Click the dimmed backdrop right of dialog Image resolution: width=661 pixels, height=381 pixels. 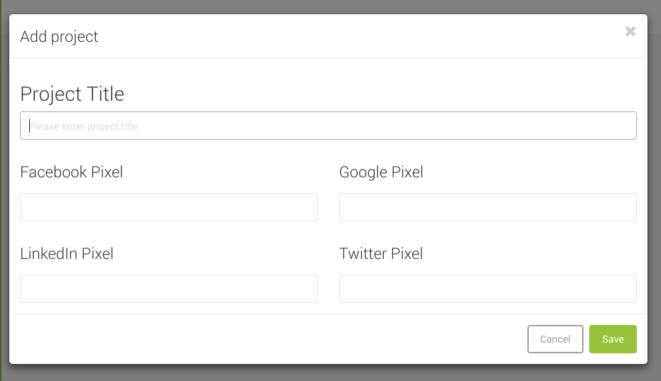click(655, 192)
